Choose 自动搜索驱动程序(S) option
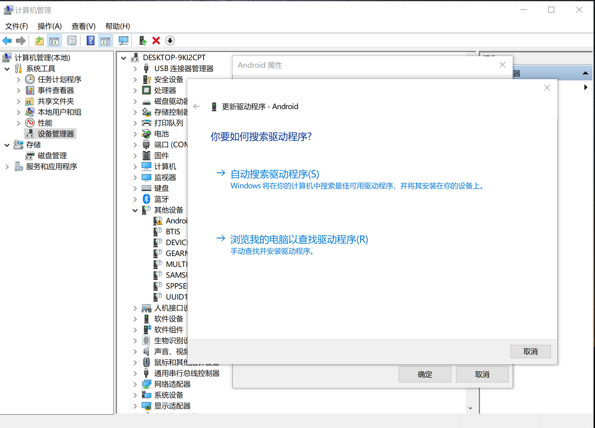The height and width of the screenshot is (428, 595). coord(275,174)
